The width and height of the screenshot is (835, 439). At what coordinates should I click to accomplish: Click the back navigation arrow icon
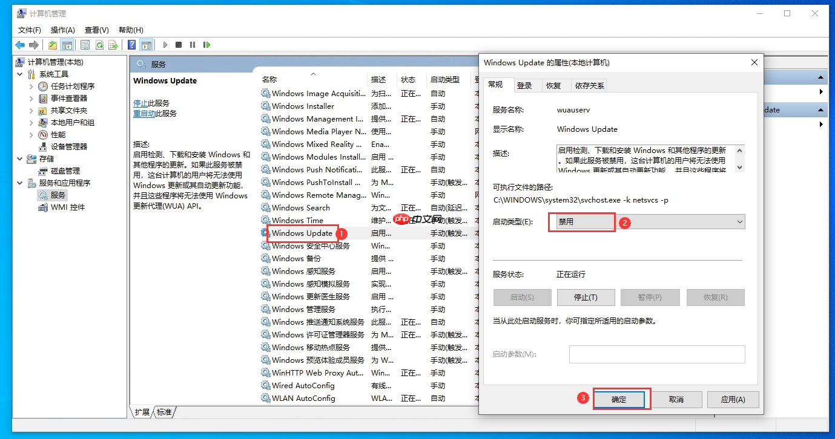20,45
